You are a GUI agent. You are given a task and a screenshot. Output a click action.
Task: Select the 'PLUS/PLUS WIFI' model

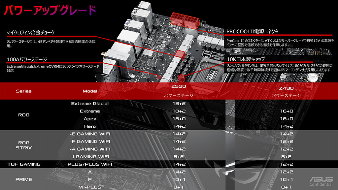pyautogui.click(x=90, y=164)
